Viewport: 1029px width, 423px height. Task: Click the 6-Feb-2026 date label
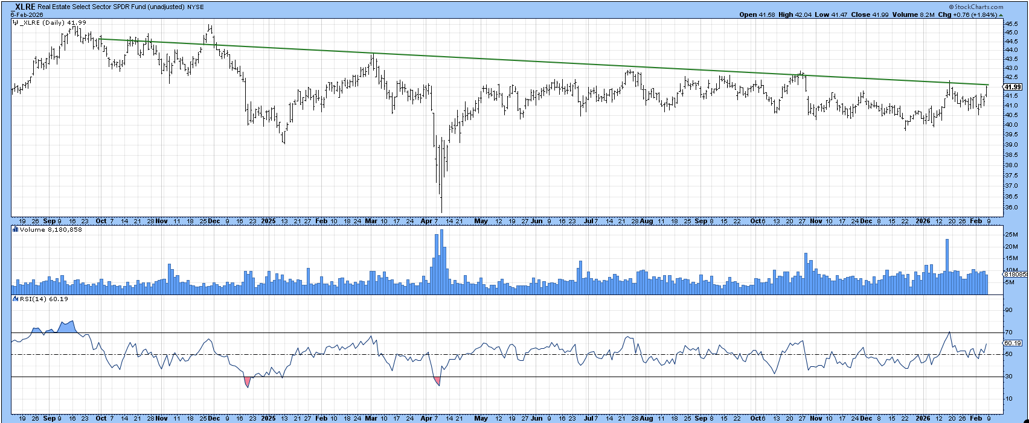coord(26,14)
